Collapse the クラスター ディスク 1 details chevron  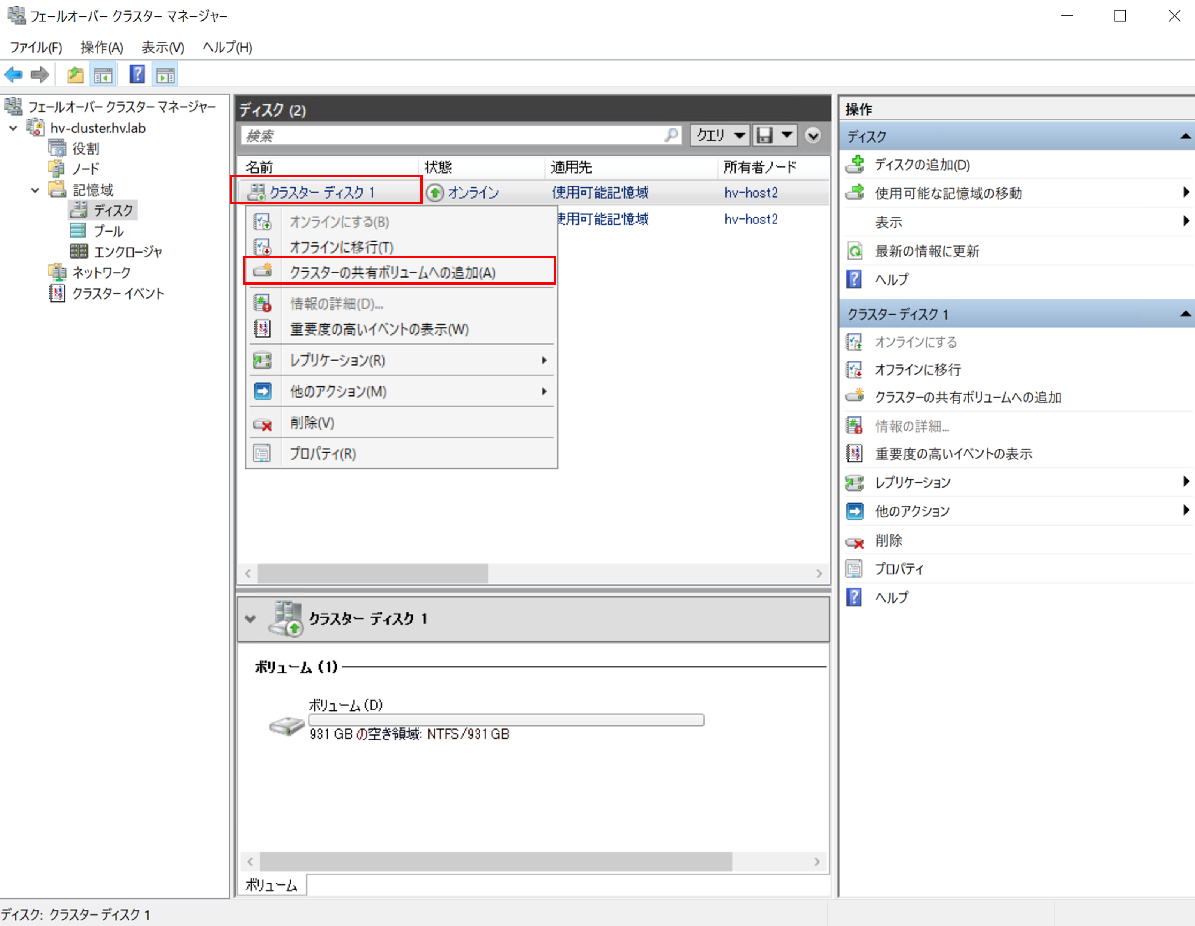pos(251,619)
